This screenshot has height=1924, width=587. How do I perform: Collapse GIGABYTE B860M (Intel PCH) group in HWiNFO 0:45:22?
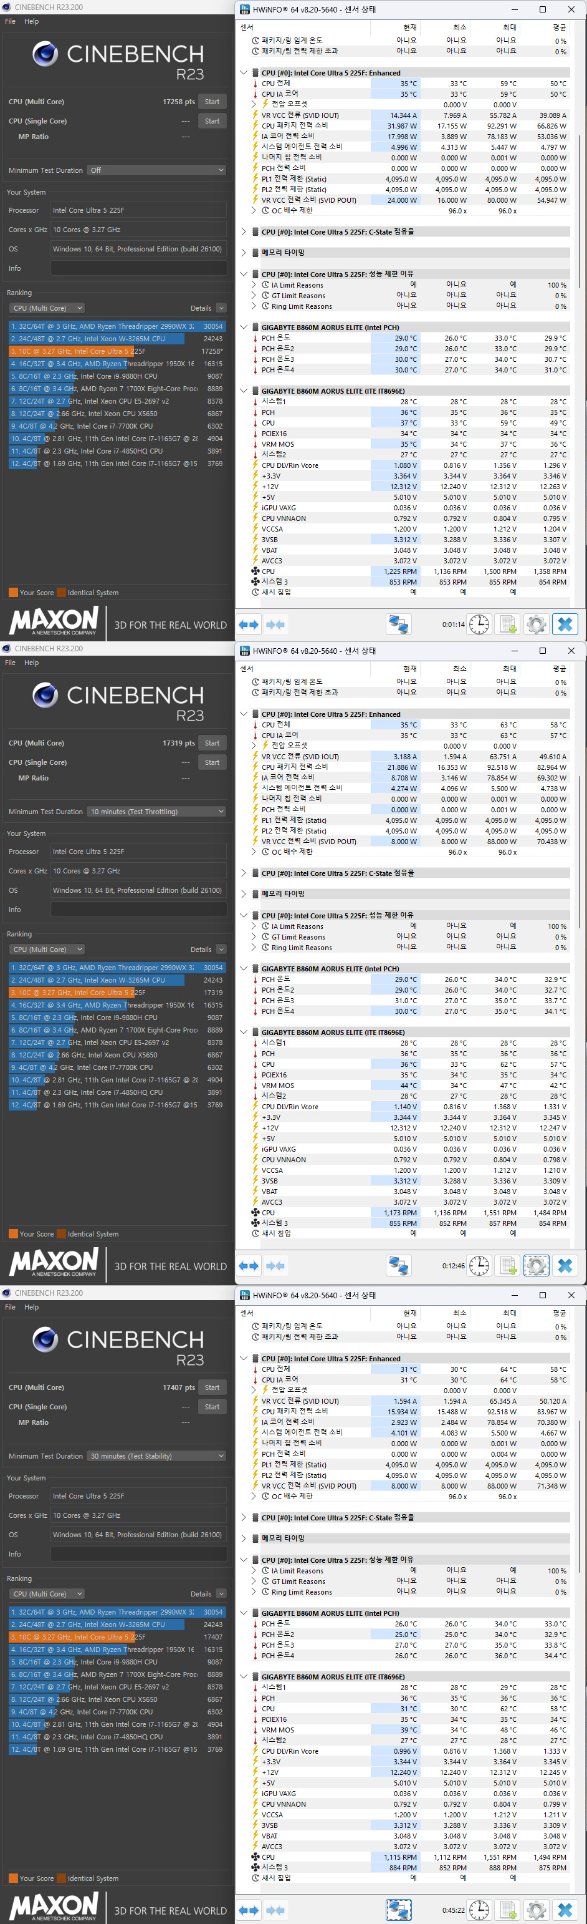tap(243, 1613)
